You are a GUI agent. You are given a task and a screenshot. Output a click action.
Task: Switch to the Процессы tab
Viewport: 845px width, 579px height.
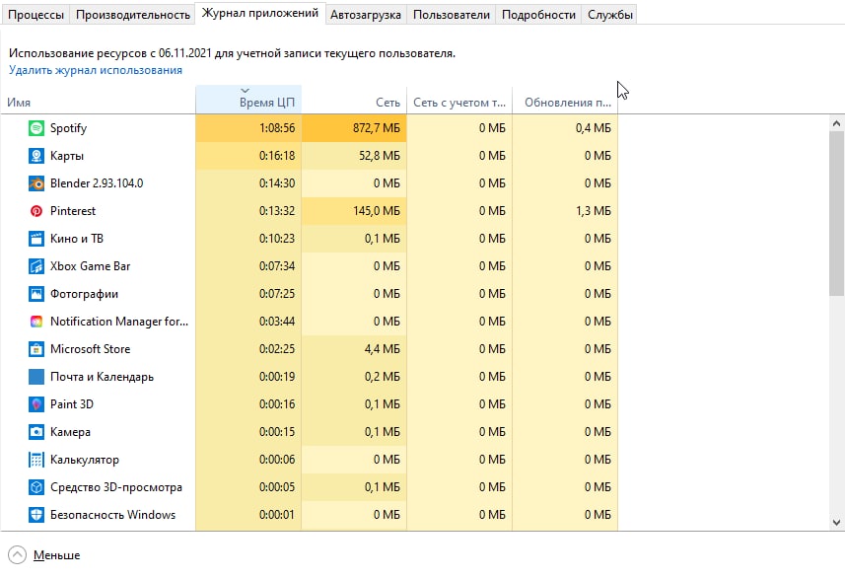coord(36,15)
